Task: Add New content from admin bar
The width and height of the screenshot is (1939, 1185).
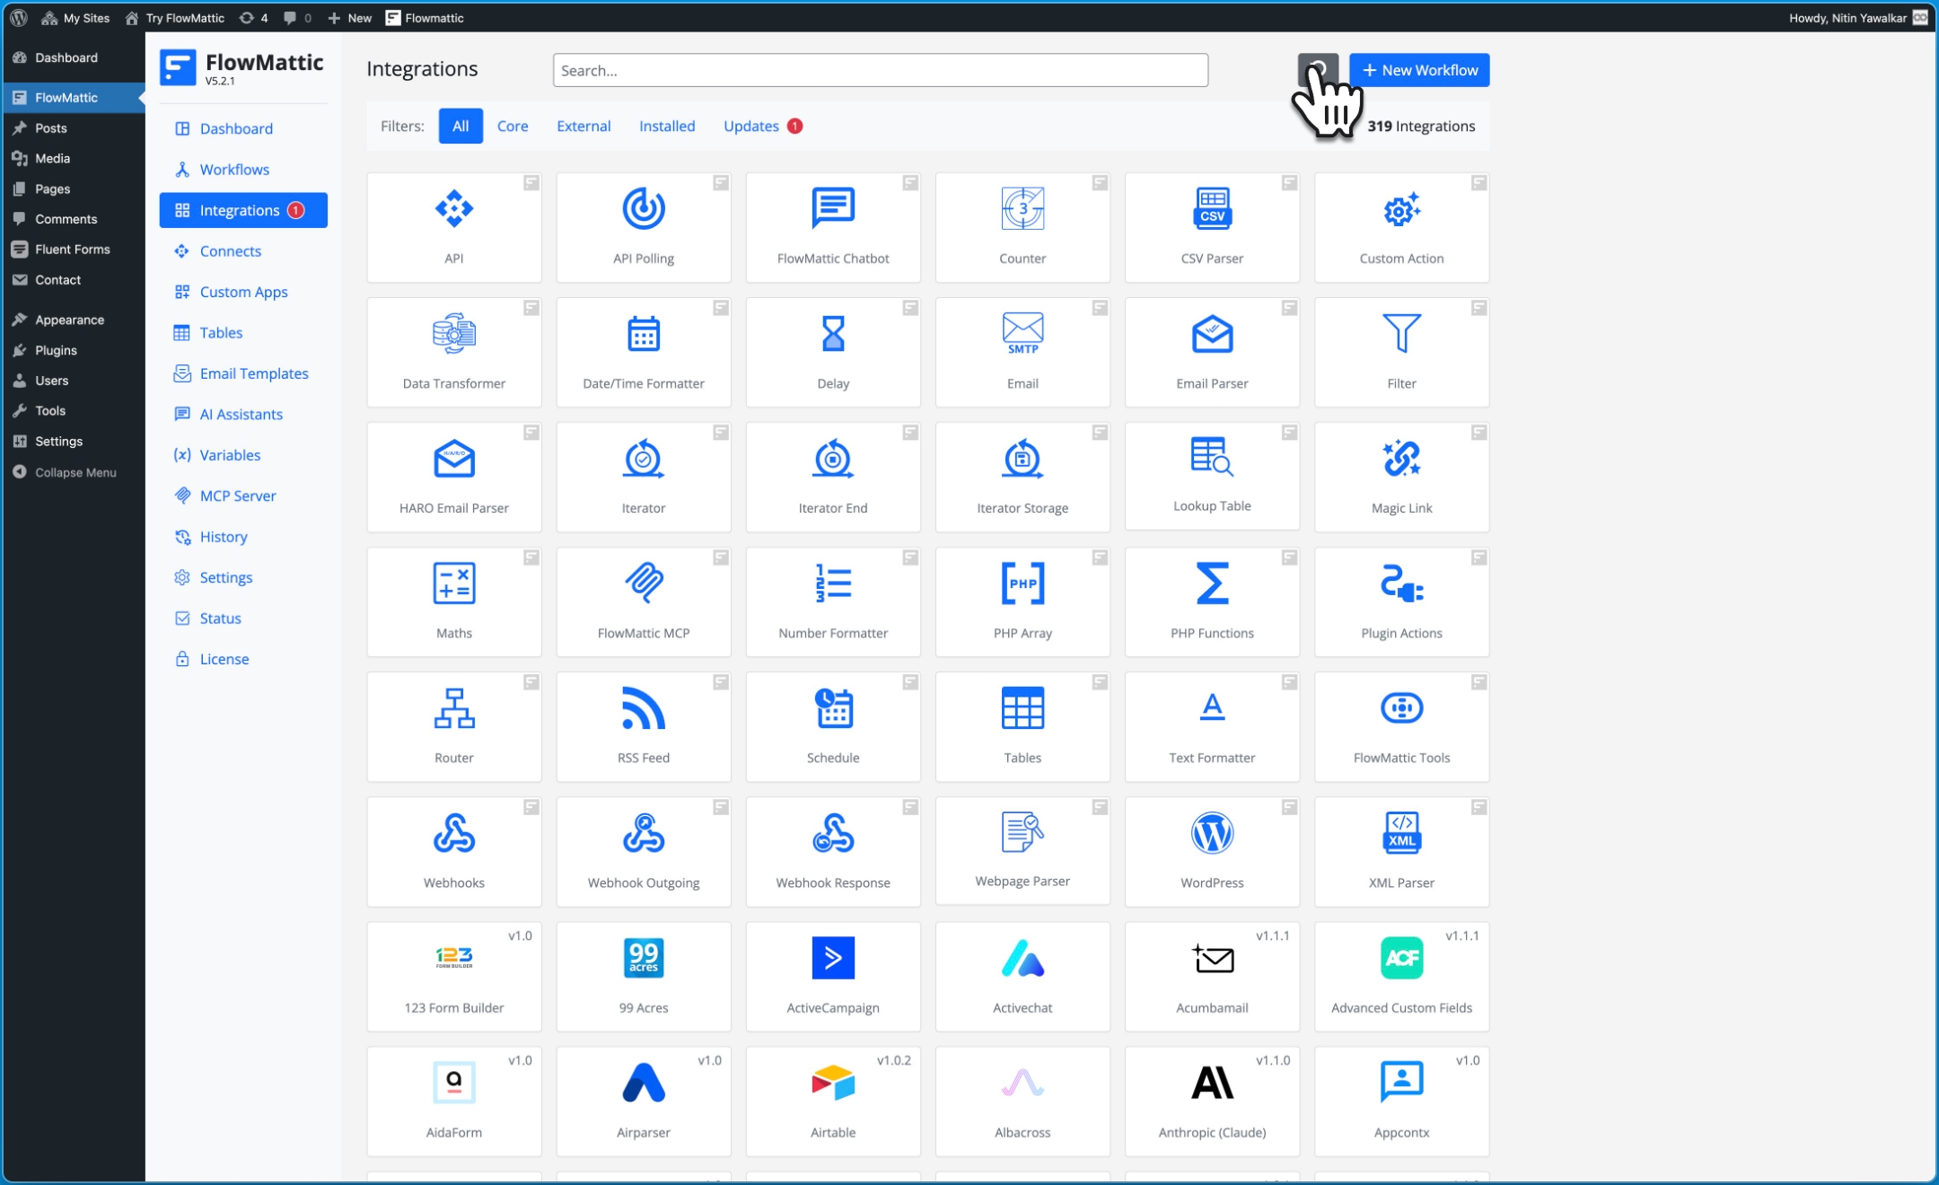Action: pyautogui.click(x=349, y=18)
